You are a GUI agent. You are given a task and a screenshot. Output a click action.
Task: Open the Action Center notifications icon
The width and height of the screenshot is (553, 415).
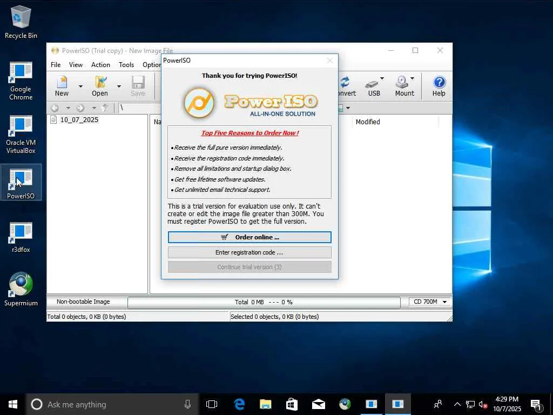tap(536, 404)
